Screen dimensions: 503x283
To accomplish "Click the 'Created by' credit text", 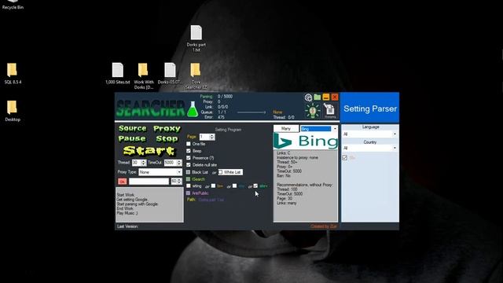I will [324, 226].
